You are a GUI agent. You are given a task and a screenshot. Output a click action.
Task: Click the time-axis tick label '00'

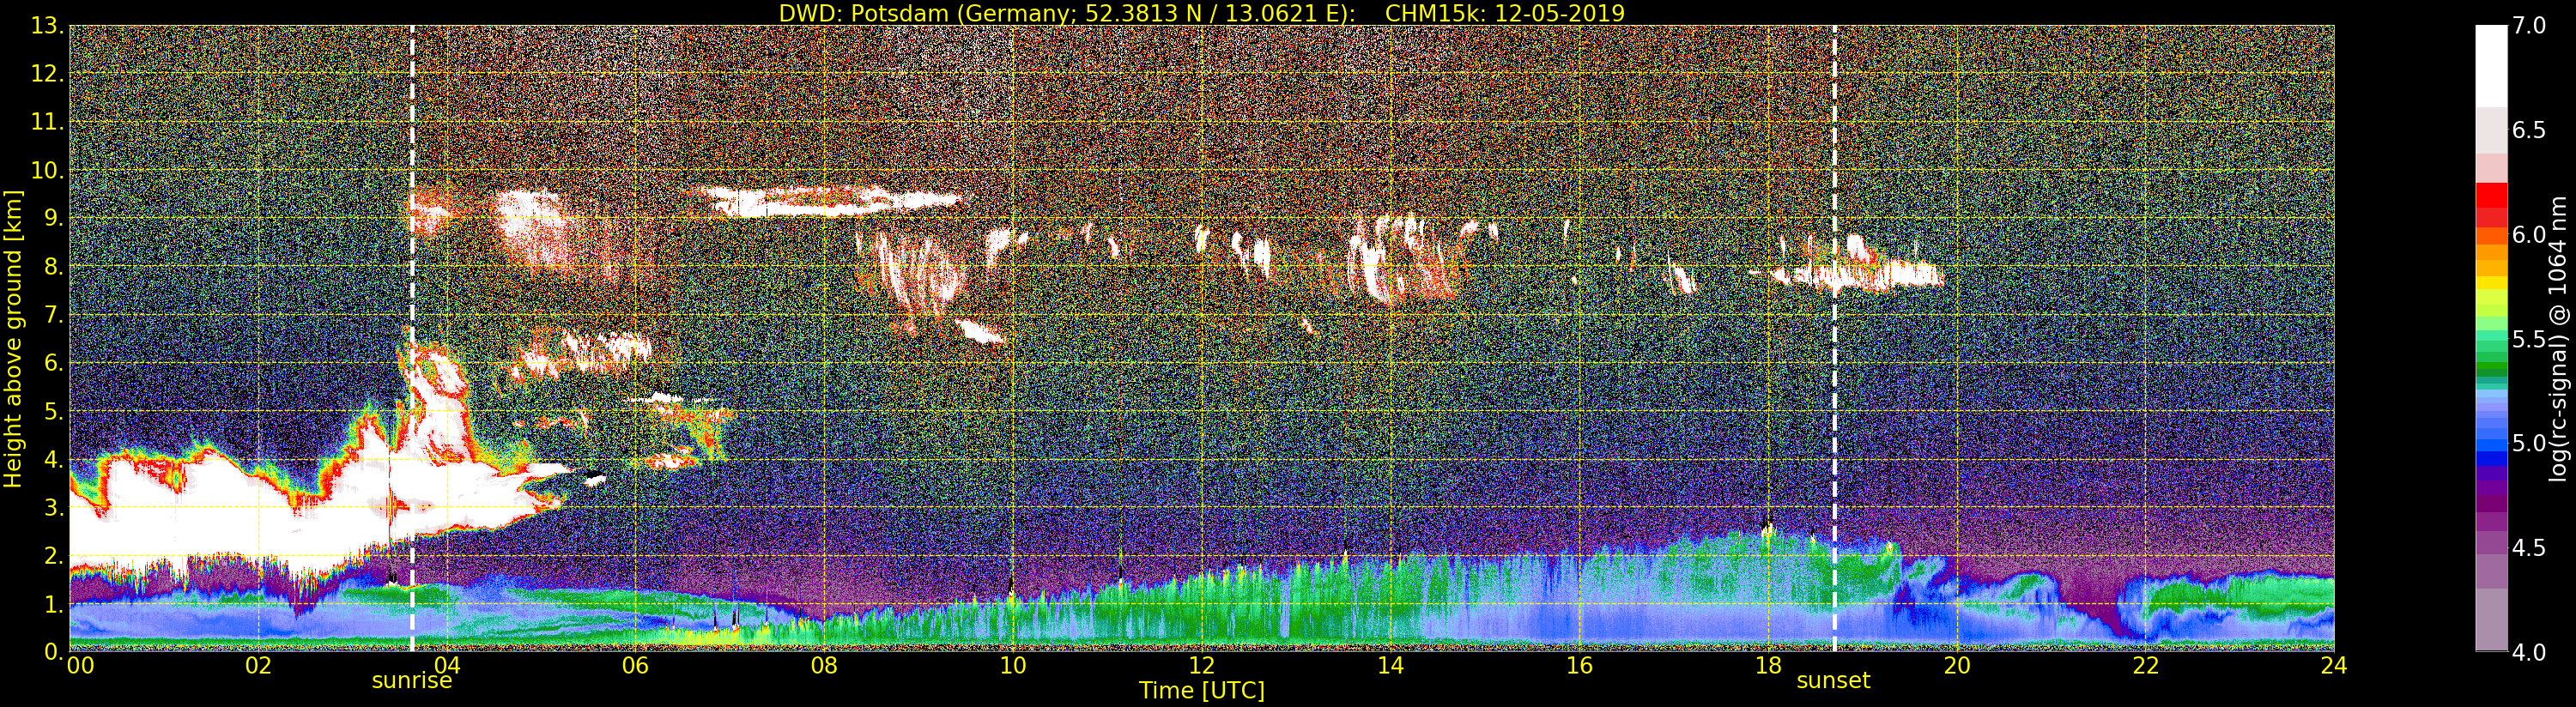80,665
